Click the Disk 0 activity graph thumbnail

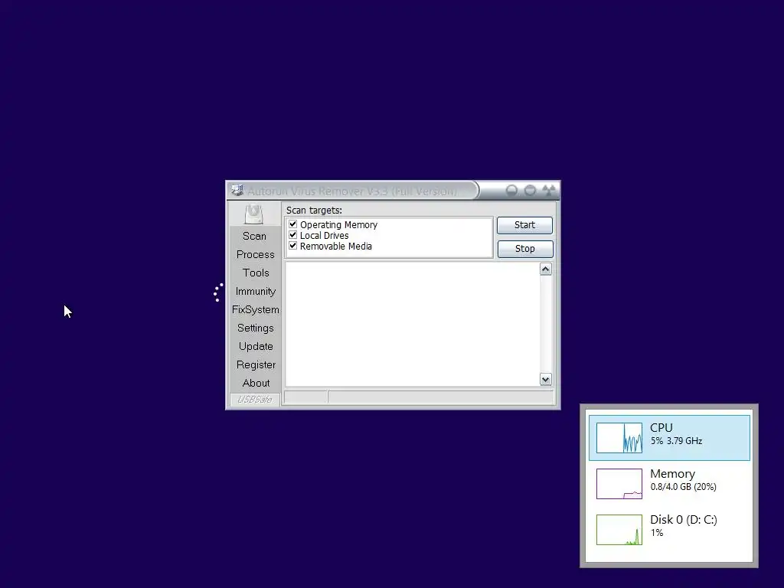[619, 530]
